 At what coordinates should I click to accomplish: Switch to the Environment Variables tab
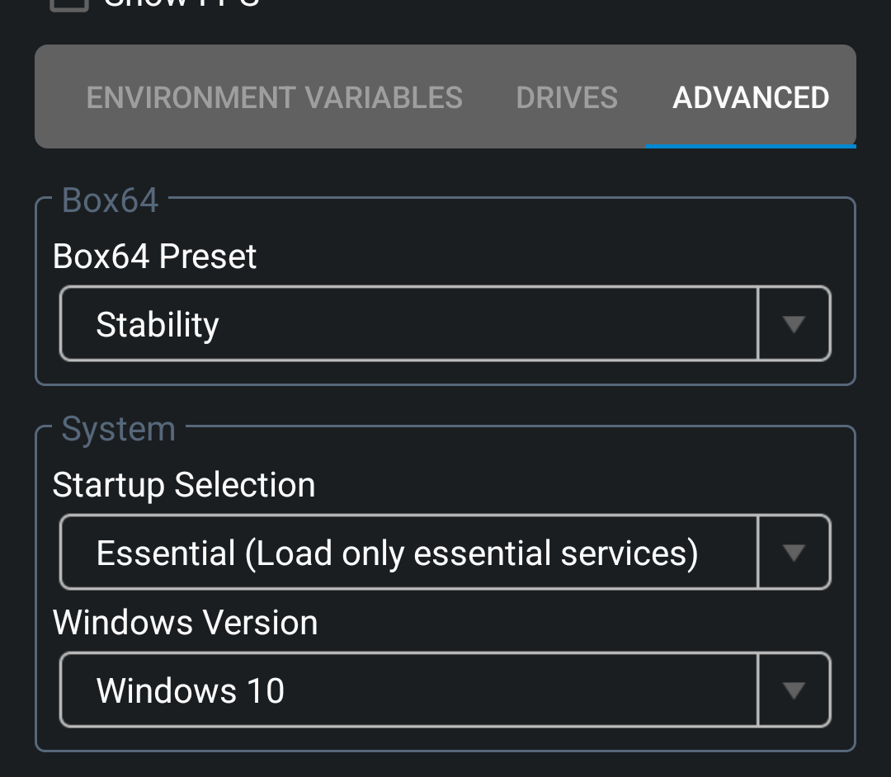[x=274, y=97]
